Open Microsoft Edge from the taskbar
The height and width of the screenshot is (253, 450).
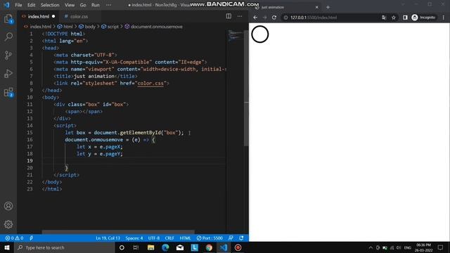[165, 247]
